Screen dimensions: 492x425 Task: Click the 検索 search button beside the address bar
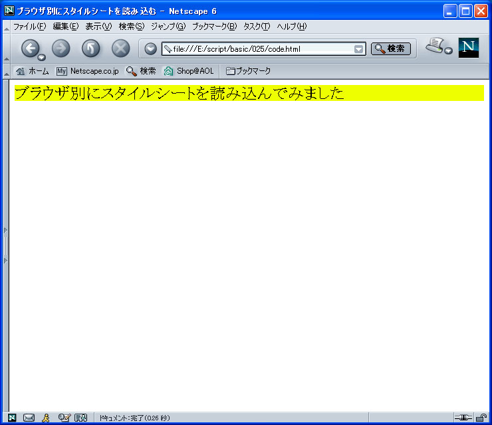tap(391, 48)
